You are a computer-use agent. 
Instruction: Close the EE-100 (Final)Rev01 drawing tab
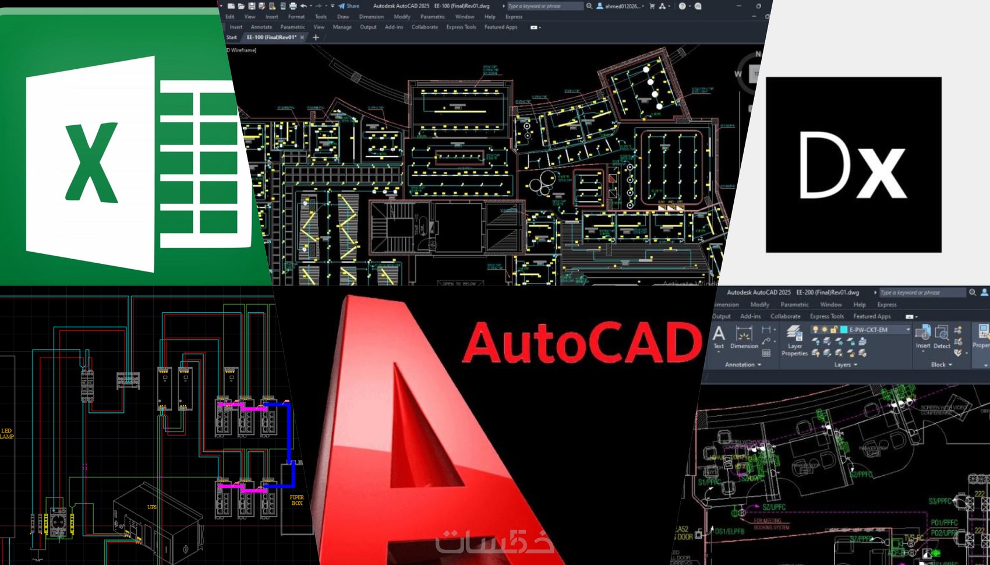point(302,37)
